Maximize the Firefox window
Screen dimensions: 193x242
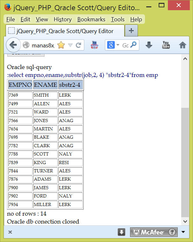(x=162, y=5)
